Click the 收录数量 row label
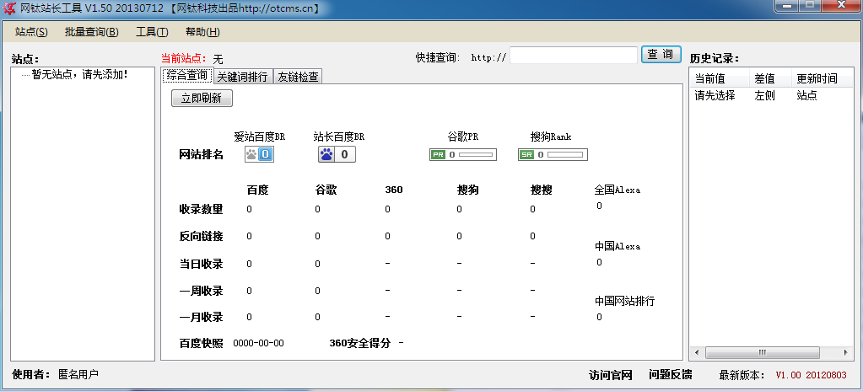863x391 pixels. tap(201, 210)
